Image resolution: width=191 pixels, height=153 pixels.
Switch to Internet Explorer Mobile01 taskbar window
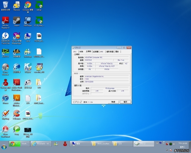(x=41, y=144)
